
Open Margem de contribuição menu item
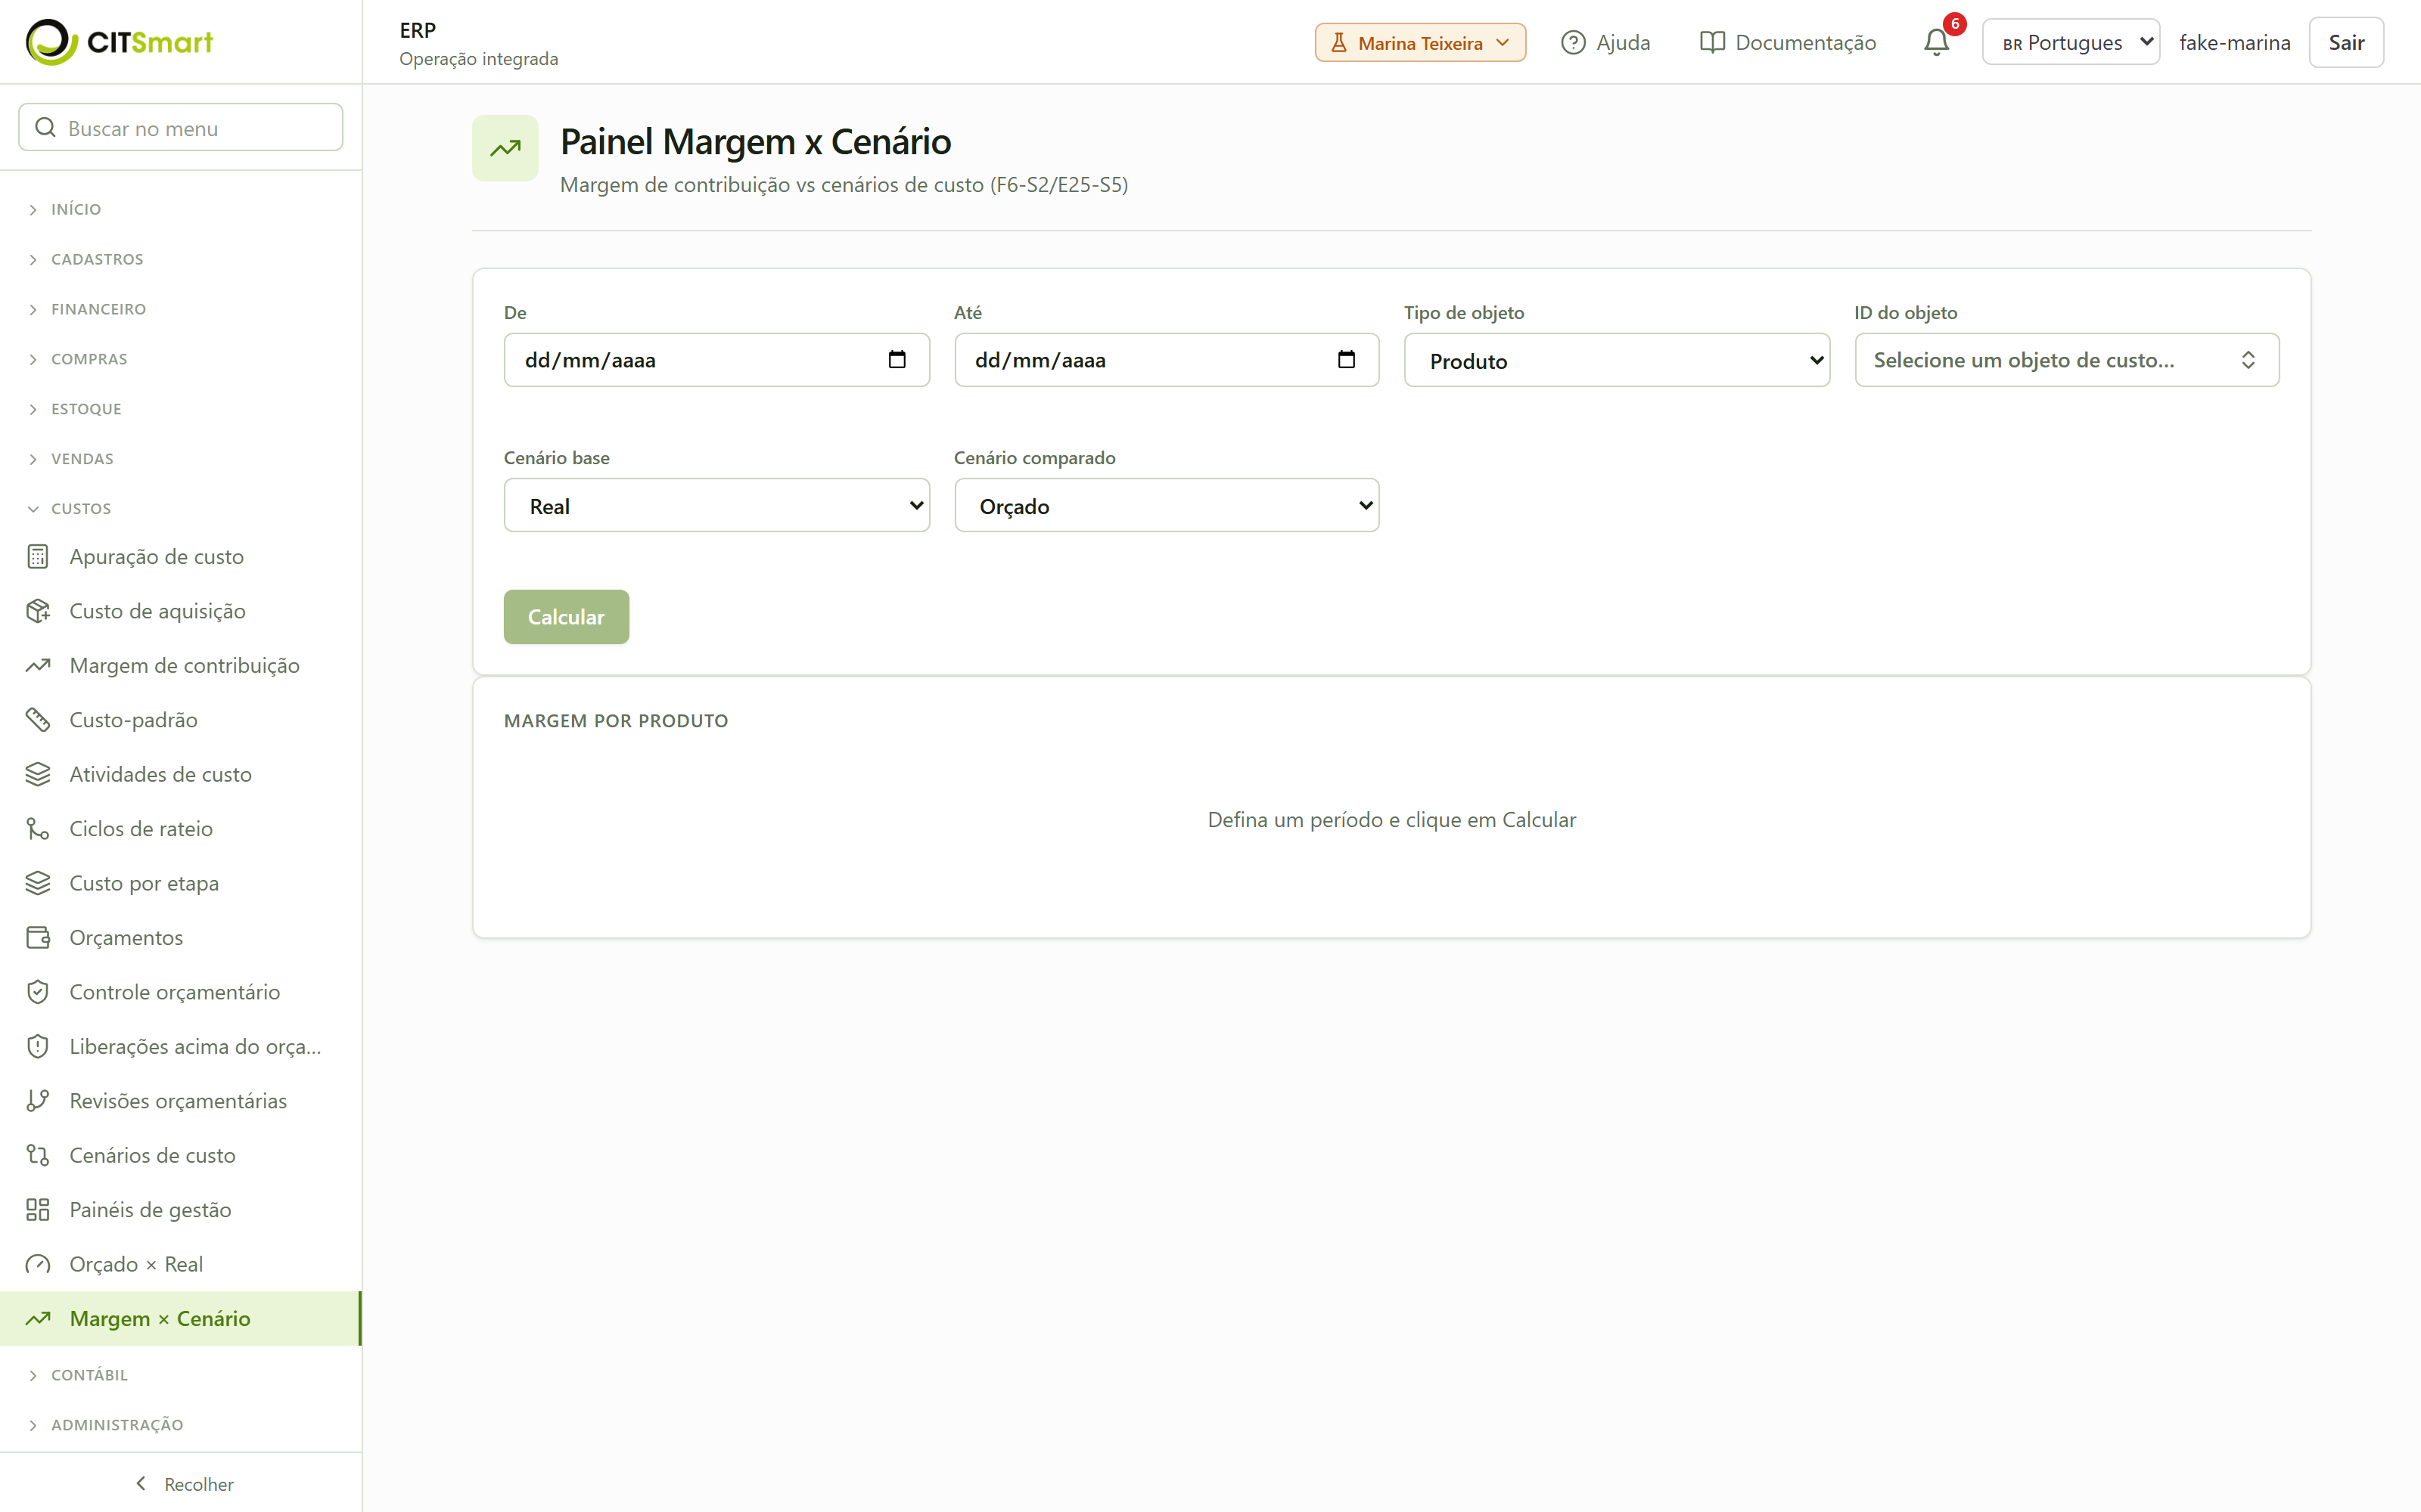pyautogui.click(x=181, y=665)
